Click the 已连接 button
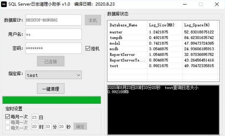 click(51, 61)
